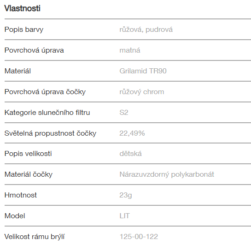
Task: Click the růžový chrom value
Action: (x=142, y=92)
